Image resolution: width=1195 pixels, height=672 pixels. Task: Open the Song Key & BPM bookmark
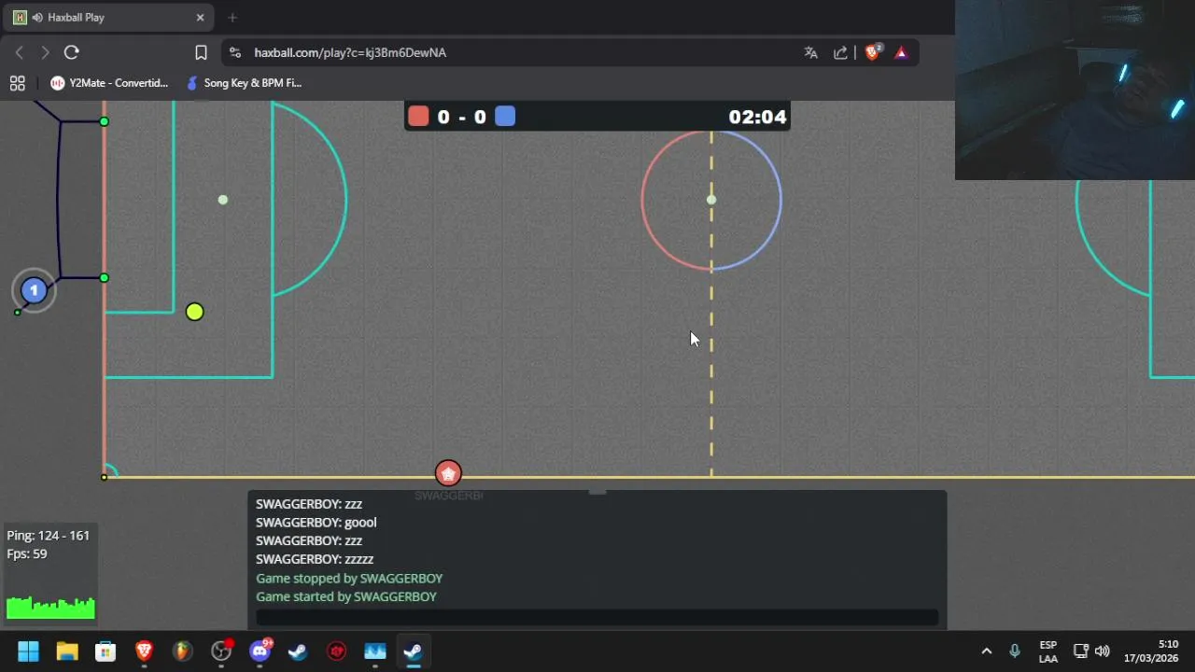coord(244,83)
